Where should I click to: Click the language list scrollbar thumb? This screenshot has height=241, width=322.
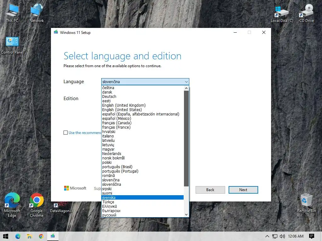(x=186, y=138)
